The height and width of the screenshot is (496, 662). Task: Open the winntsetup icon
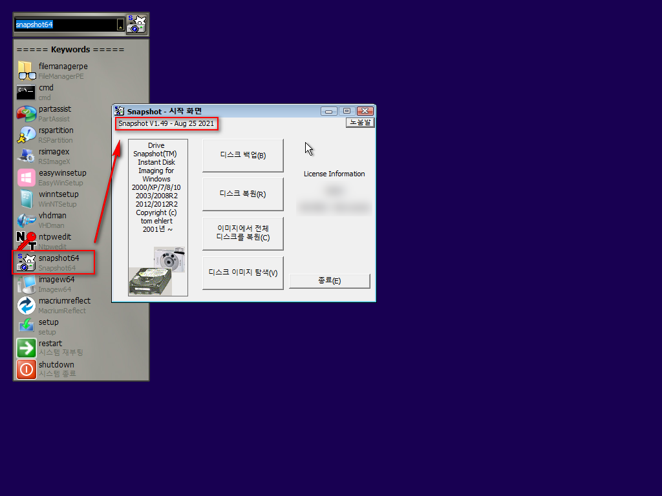[26, 199]
